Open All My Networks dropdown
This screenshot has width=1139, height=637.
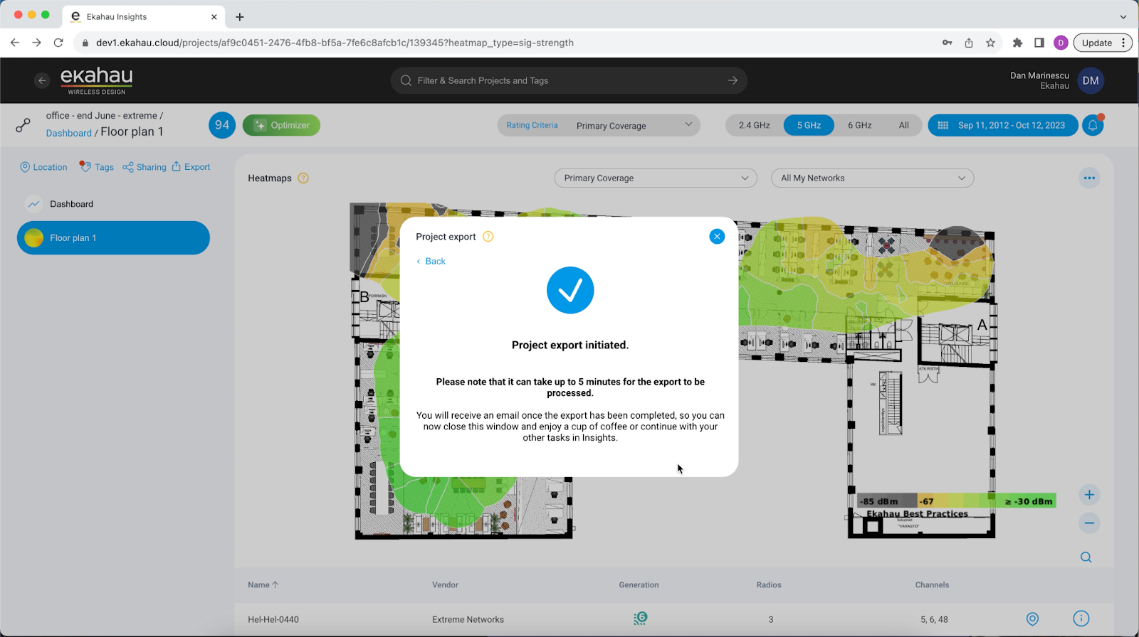coord(872,178)
